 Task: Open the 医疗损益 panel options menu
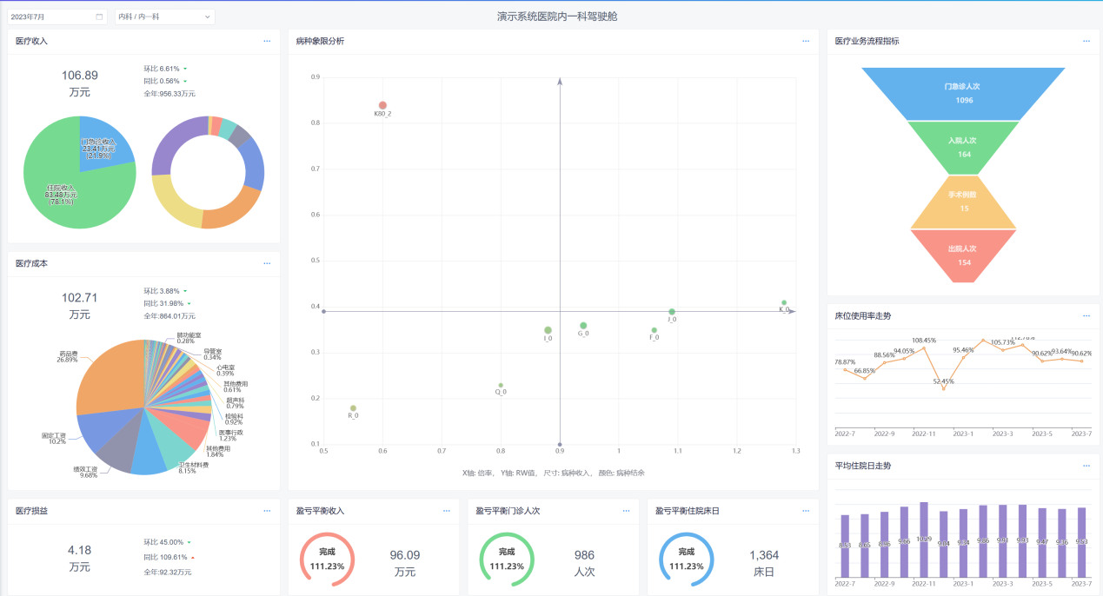click(267, 511)
